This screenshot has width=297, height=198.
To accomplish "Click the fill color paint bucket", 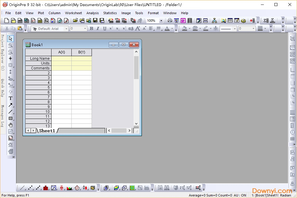I will [184, 28].
